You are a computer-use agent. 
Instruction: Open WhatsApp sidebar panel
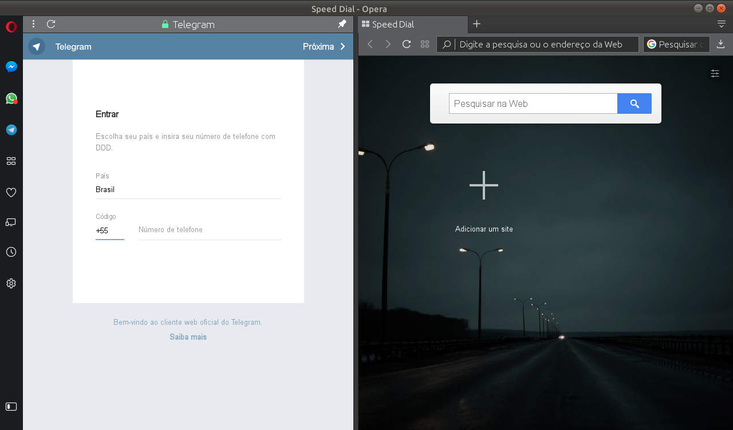(11, 98)
